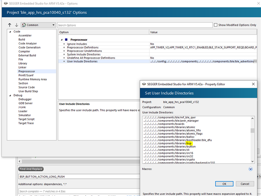Select Linker in the options tree
This screenshot has height=196, width=261.
coord(22,67)
